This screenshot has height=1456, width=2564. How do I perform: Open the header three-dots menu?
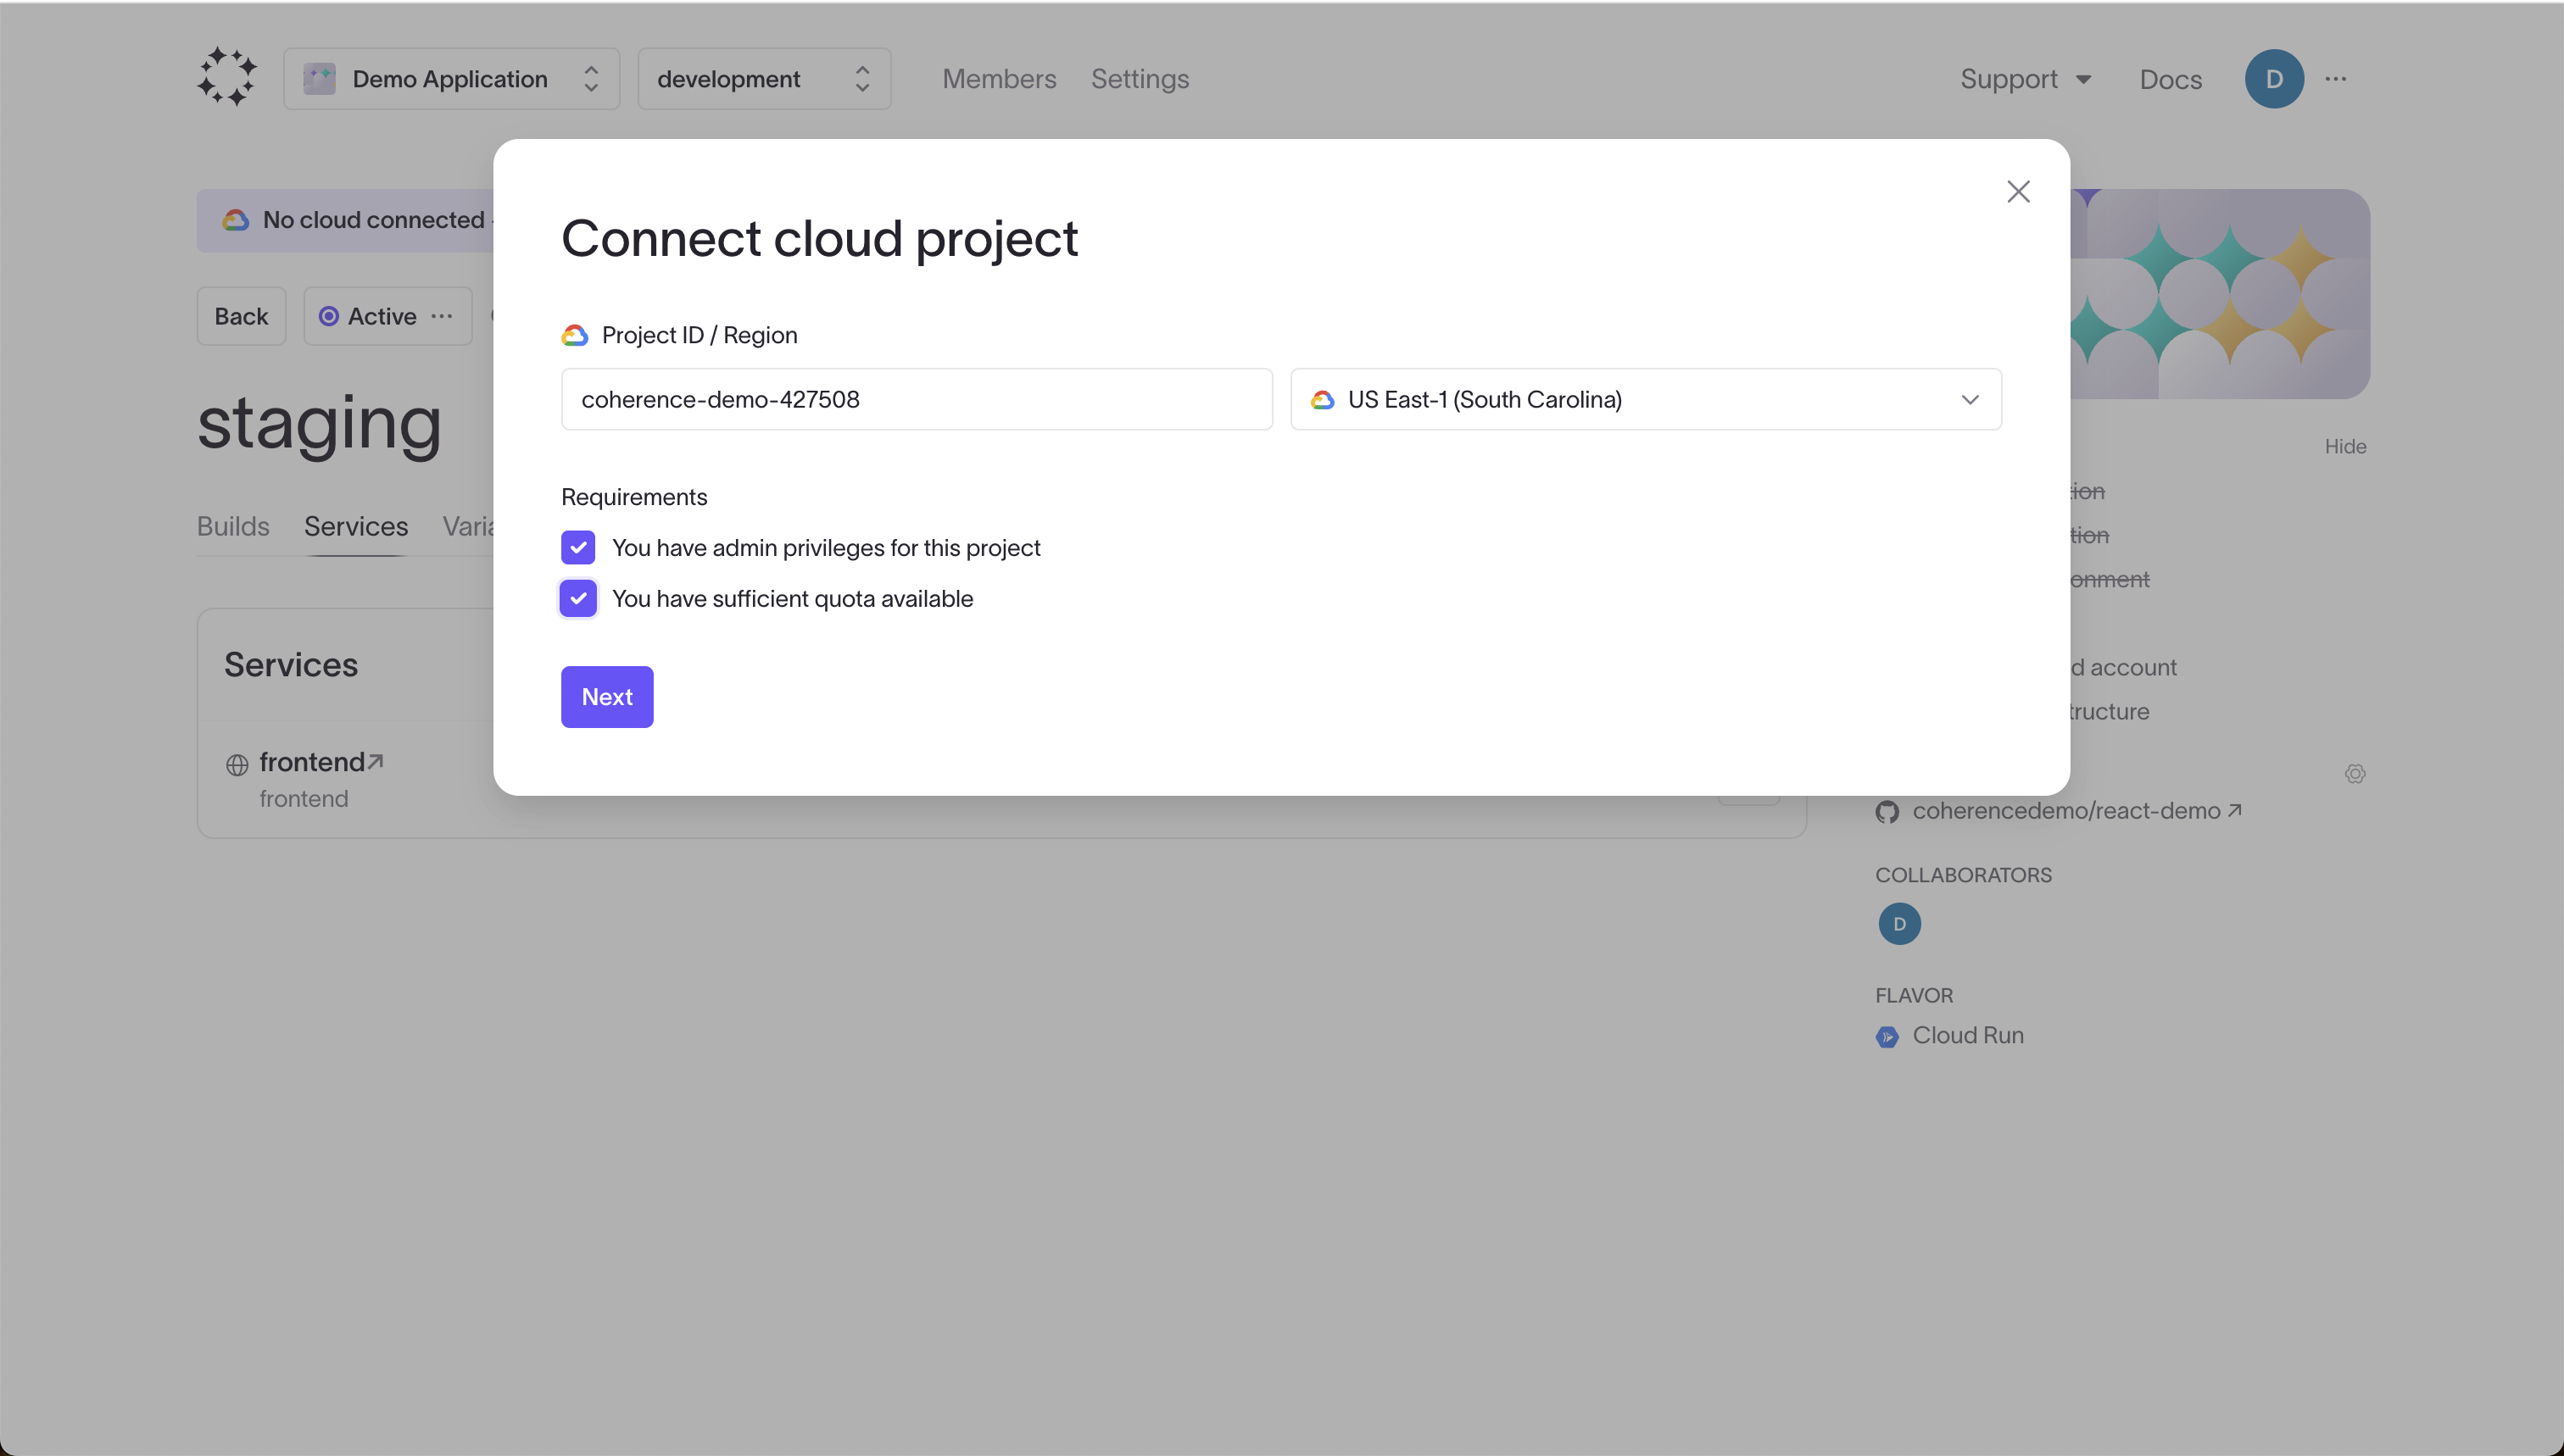(2336, 79)
